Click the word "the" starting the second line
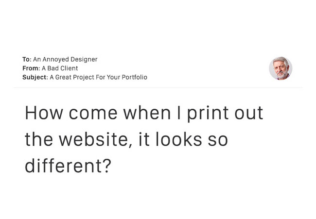Screen dimensions: 316x219 [x=39, y=139]
